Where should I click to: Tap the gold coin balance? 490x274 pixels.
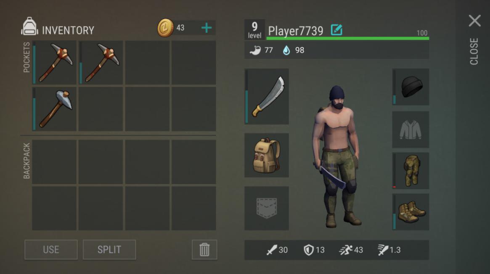pyautogui.click(x=171, y=28)
